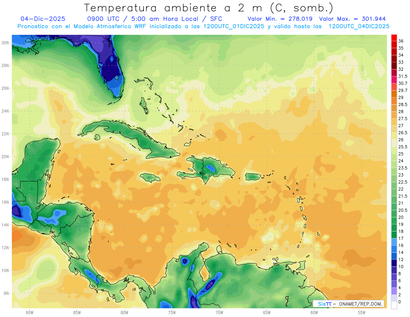
Task: Click the '22.5' colorbar value
Action: [403, 182]
